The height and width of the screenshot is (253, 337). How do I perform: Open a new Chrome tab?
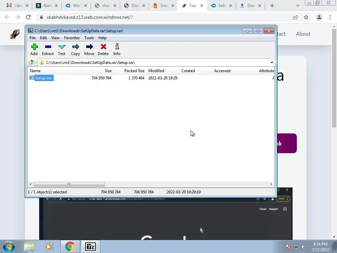(272, 6)
